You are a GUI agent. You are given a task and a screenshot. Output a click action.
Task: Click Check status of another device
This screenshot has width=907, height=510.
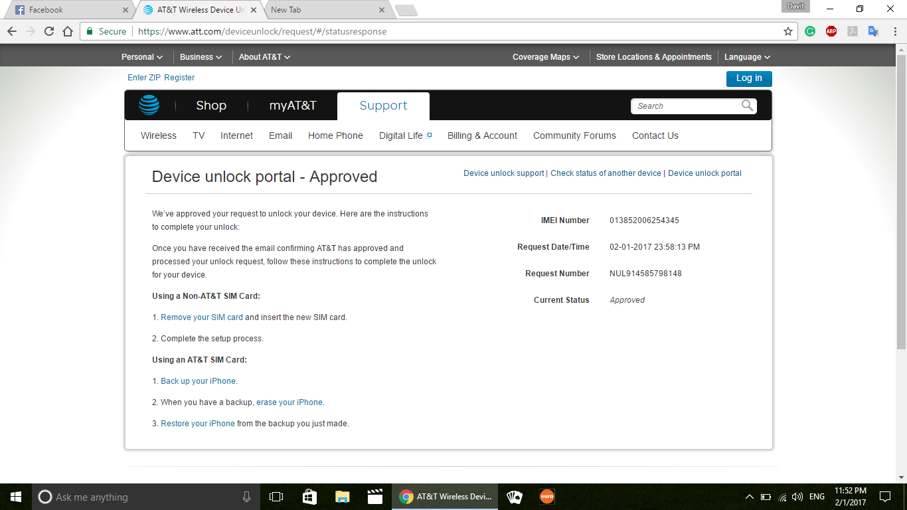click(x=606, y=173)
